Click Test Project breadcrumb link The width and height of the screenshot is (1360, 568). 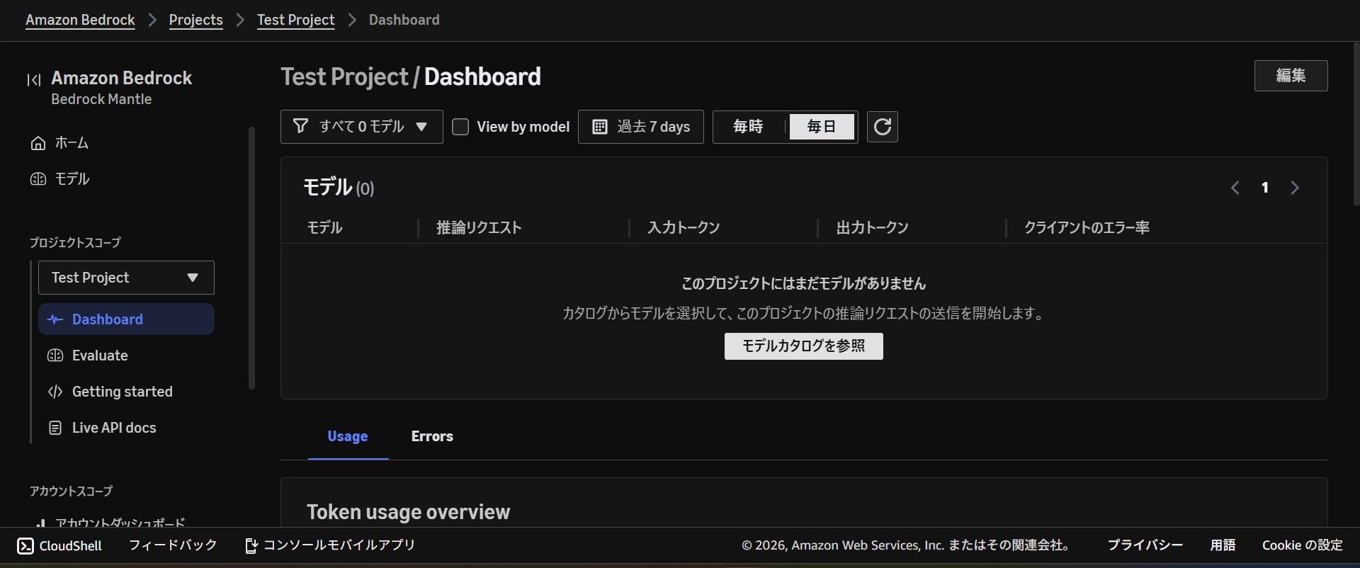click(295, 20)
